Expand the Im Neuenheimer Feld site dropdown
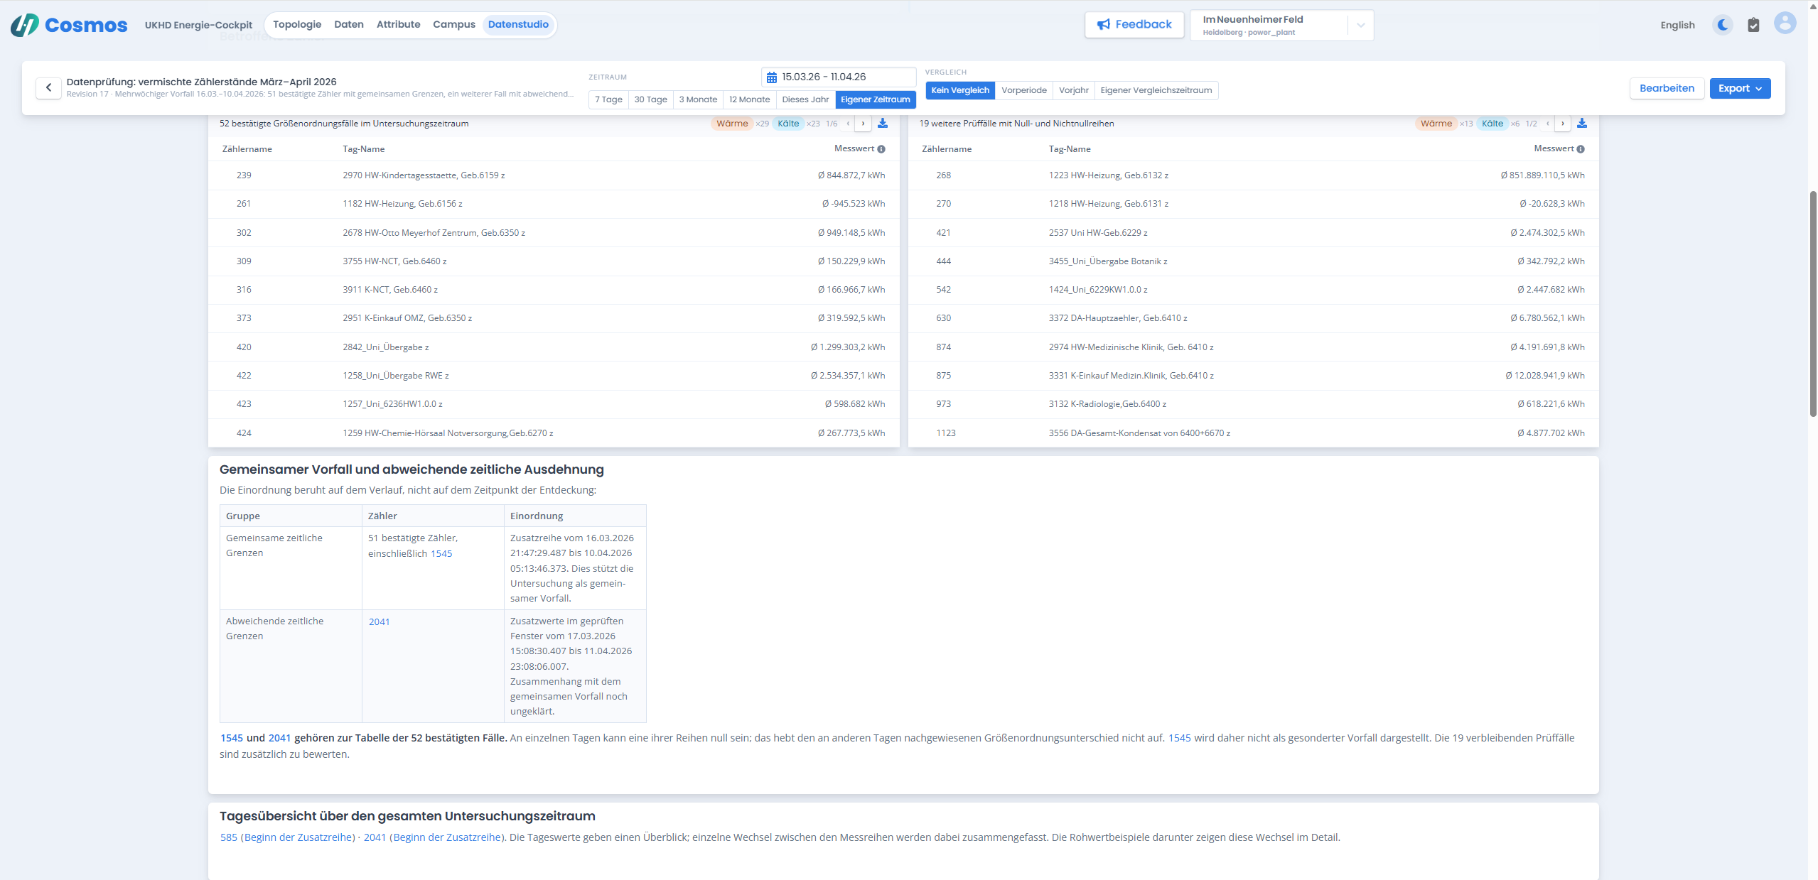1818x880 pixels. click(1360, 26)
